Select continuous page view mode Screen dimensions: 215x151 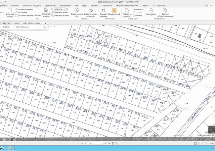[x=199, y=143]
